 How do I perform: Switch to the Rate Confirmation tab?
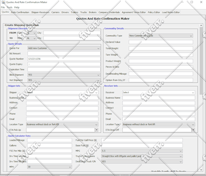click(20, 12)
